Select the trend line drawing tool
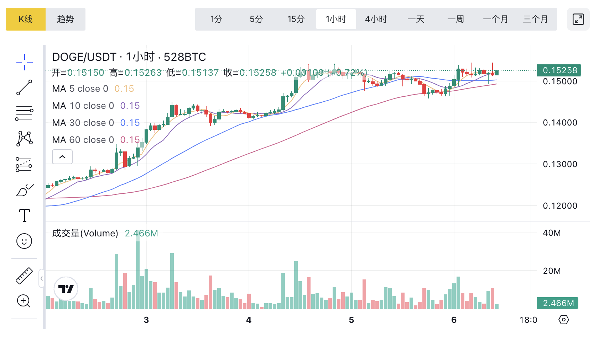Image resolution: width=599 pixels, height=342 pixels. (x=24, y=87)
